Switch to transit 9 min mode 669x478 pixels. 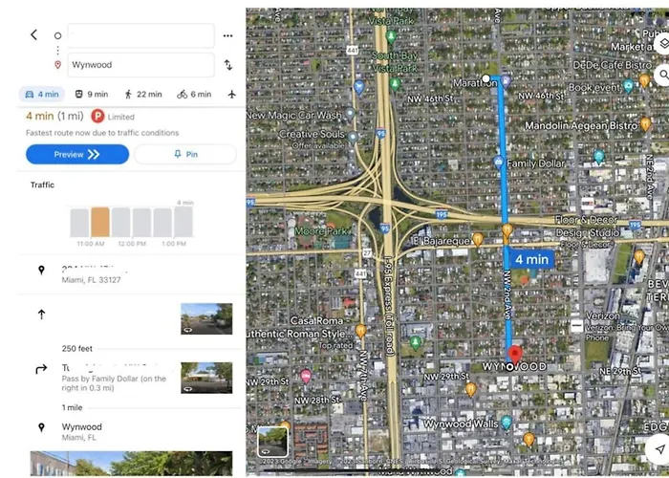[92, 95]
